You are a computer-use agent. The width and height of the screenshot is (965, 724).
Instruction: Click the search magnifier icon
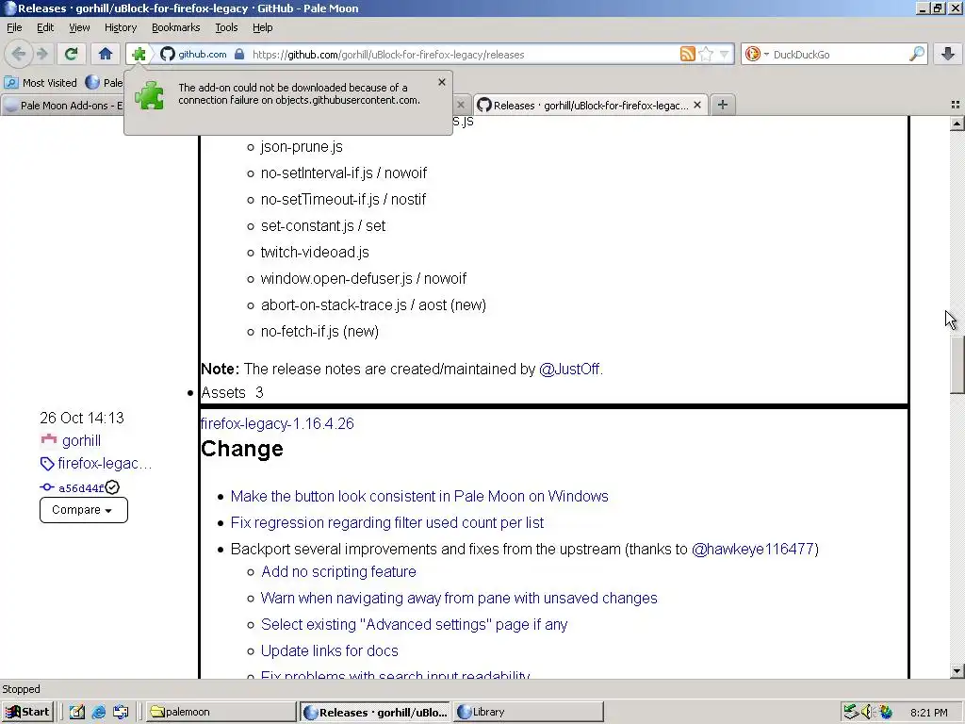coord(916,54)
